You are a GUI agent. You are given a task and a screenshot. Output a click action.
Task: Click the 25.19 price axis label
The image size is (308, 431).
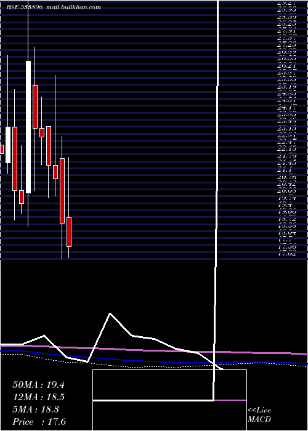pyautogui.click(x=287, y=87)
